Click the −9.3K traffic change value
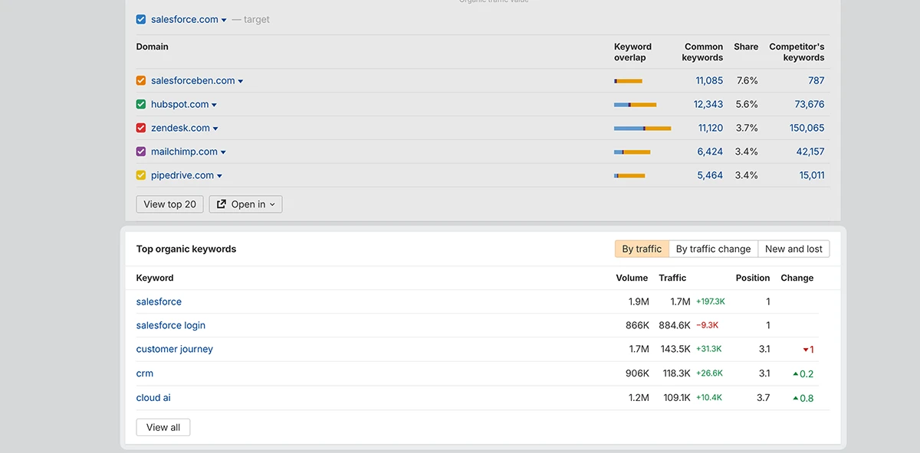The width and height of the screenshot is (920, 453). [707, 325]
